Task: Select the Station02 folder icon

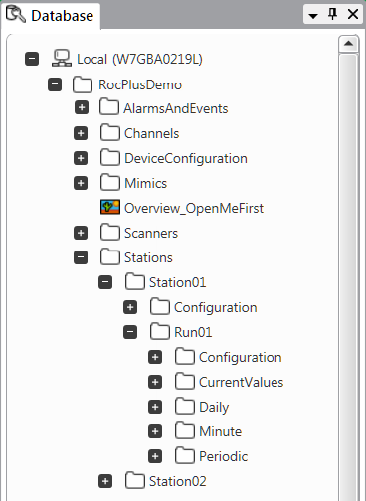Action: pos(135,480)
